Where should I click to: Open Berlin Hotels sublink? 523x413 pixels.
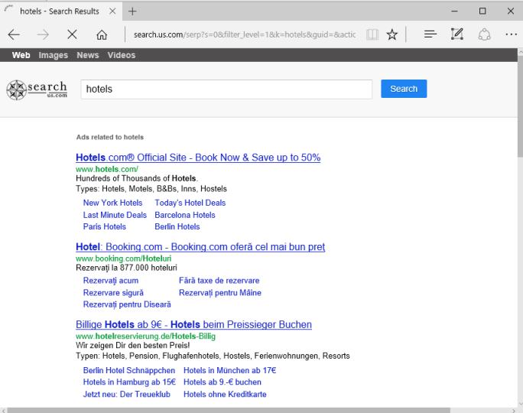[177, 227]
